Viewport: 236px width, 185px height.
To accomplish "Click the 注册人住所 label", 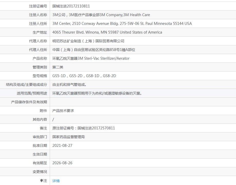I will pyautogui.click(x=38, y=24).
